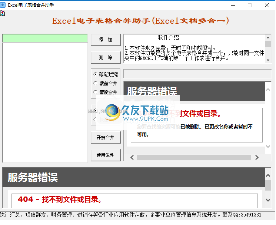Image resolution: width=276 pixels, height=225 pixels.
Task: Click the left arrow on the horizontal scrollbar
Action: (132, 158)
